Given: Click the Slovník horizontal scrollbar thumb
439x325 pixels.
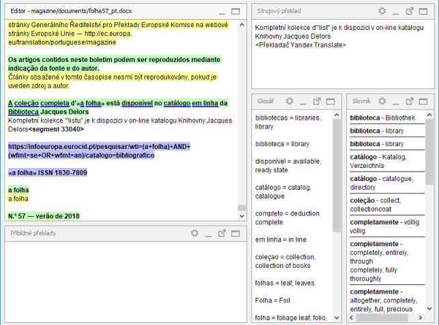Looking at the screenshot, I should (382, 318).
